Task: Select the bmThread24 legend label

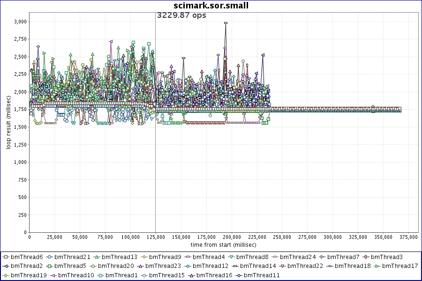Action: tap(299, 257)
